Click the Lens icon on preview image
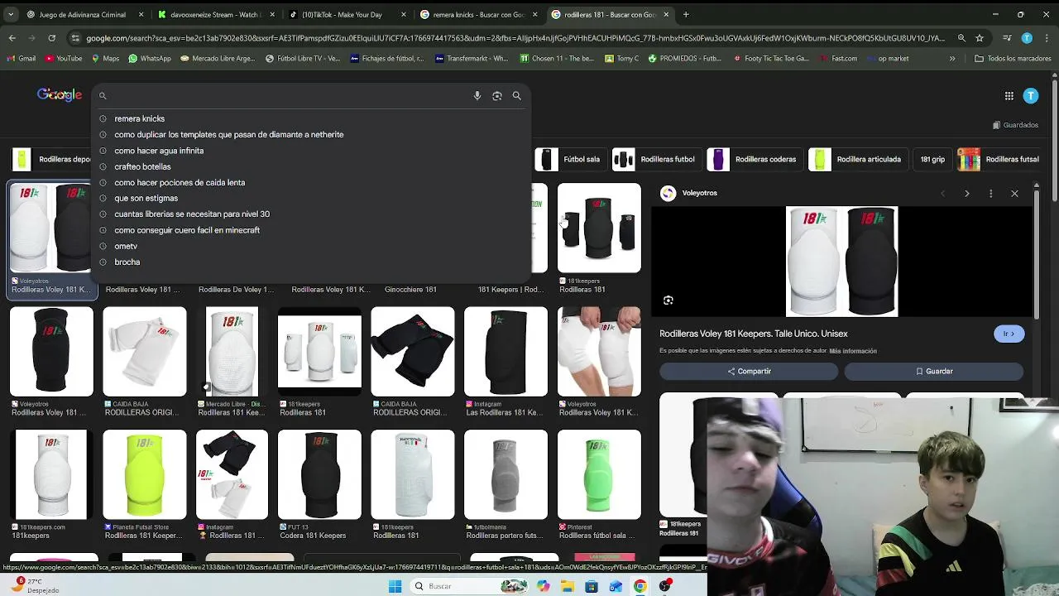Viewport: 1059px width, 596px height. pyautogui.click(x=668, y=300)
